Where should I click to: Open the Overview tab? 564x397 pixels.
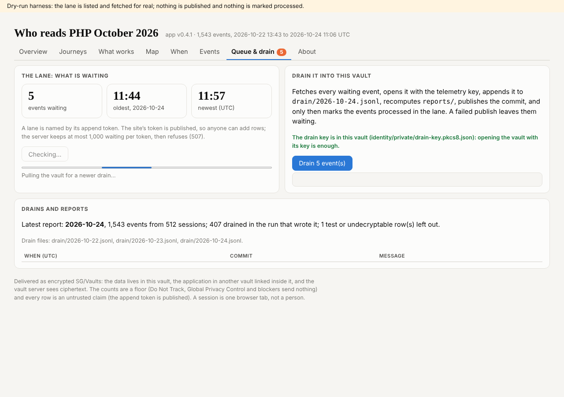click(x=33, y=52)
